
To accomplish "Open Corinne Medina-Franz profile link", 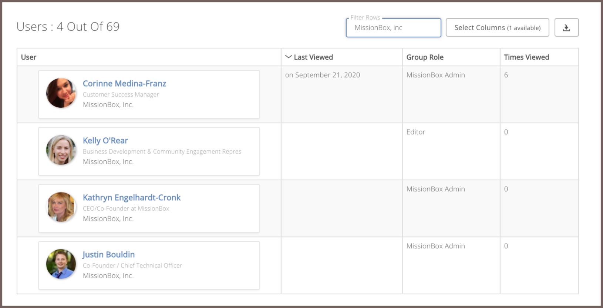I will pyautogui.click(x=124, y=84).
